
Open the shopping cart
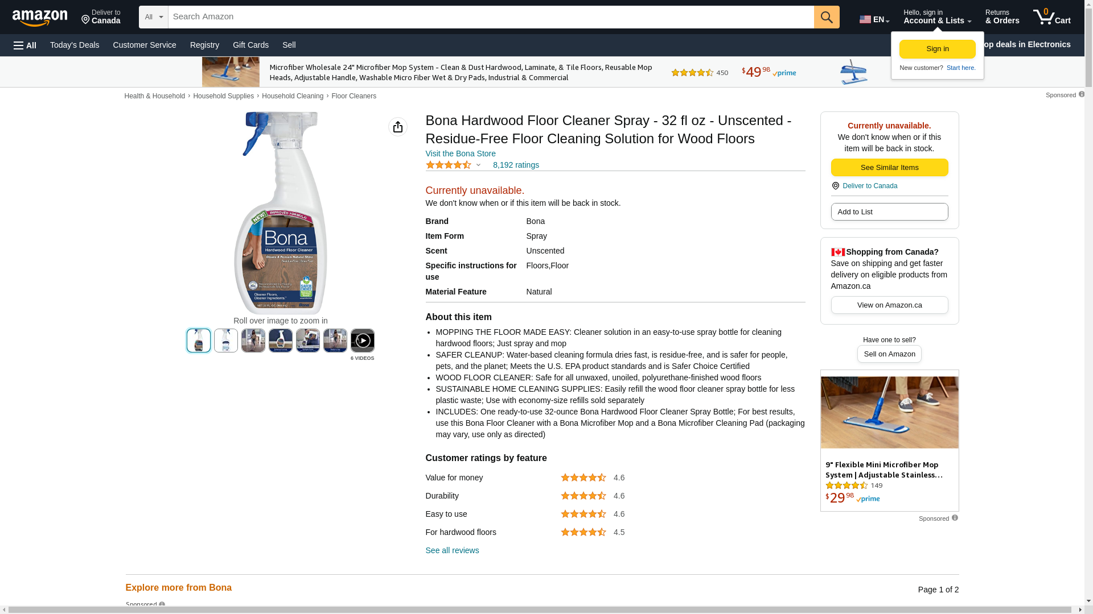1052,17
